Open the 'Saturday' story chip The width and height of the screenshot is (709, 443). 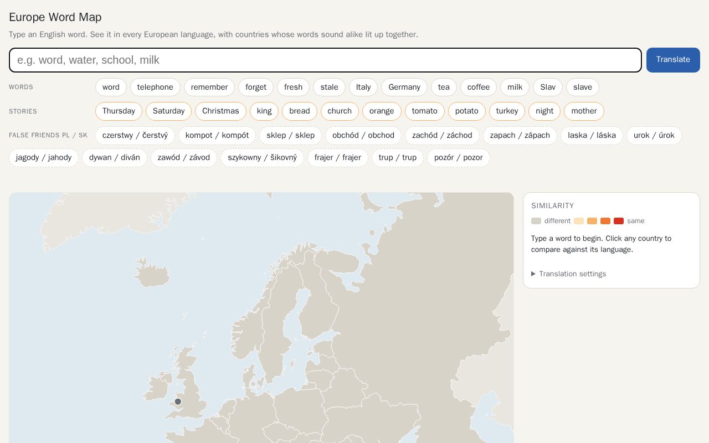tap(168, 111)
